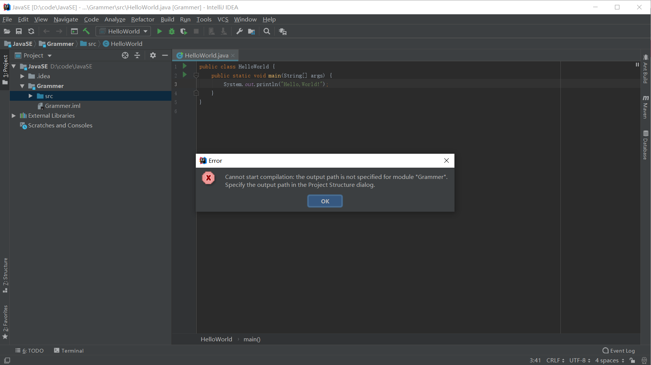Click Collapse All icon in Project panel

point(137,55)
